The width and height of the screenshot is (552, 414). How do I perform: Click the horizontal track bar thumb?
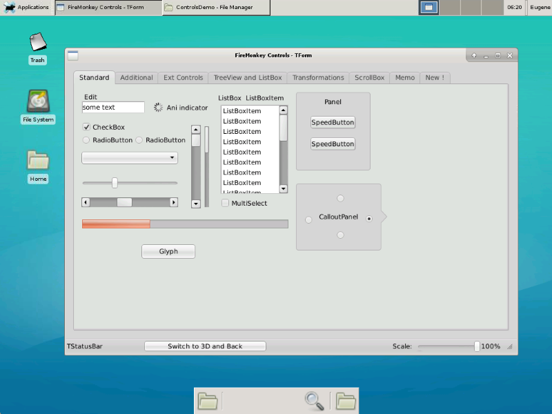[x=115, y=183]
